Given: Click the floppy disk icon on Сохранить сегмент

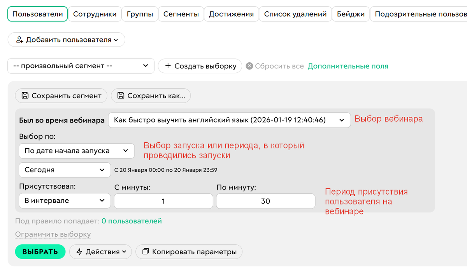Looking at the screenshot, I should point(25,95).
